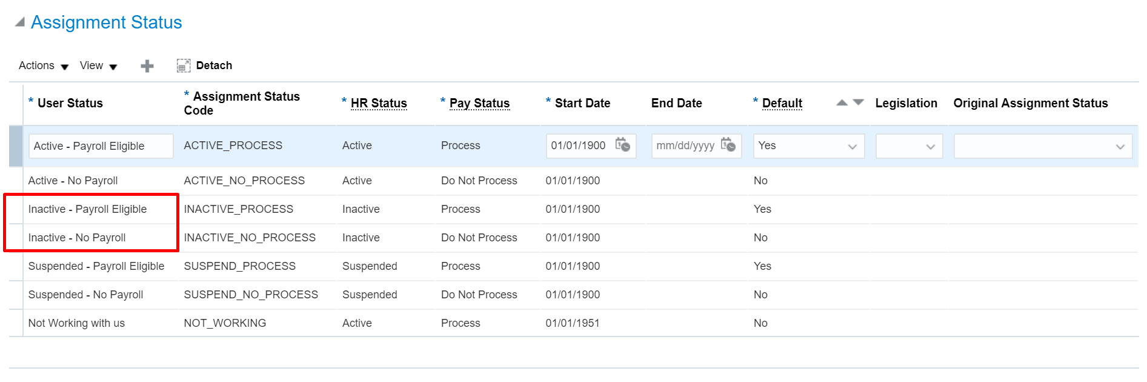The image size is (1147, 382).
Task: Click the HR Status column header
Action: (x=379, y=103)
